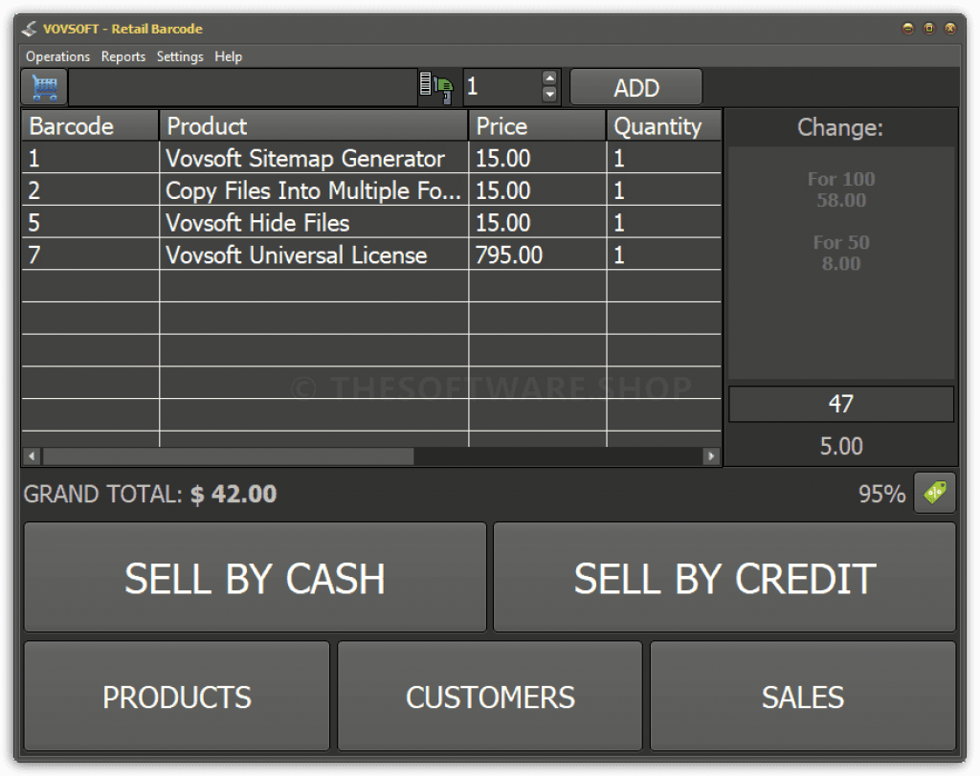Click the 15.00 price of Vovsoft Hide Files
980x776 pixels.
537,222
